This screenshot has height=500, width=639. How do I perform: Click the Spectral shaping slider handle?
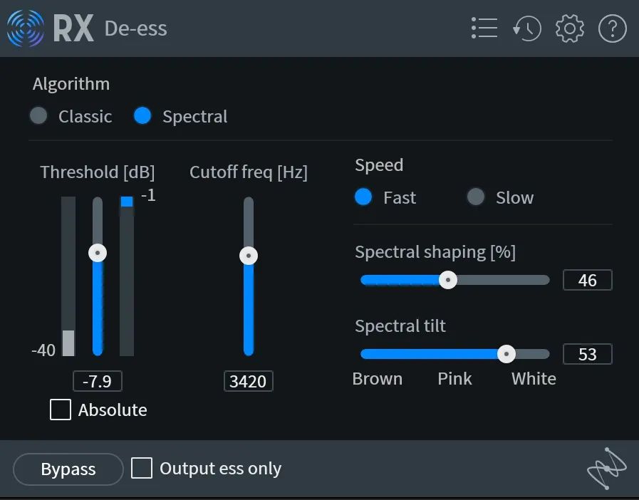point(448,280)
